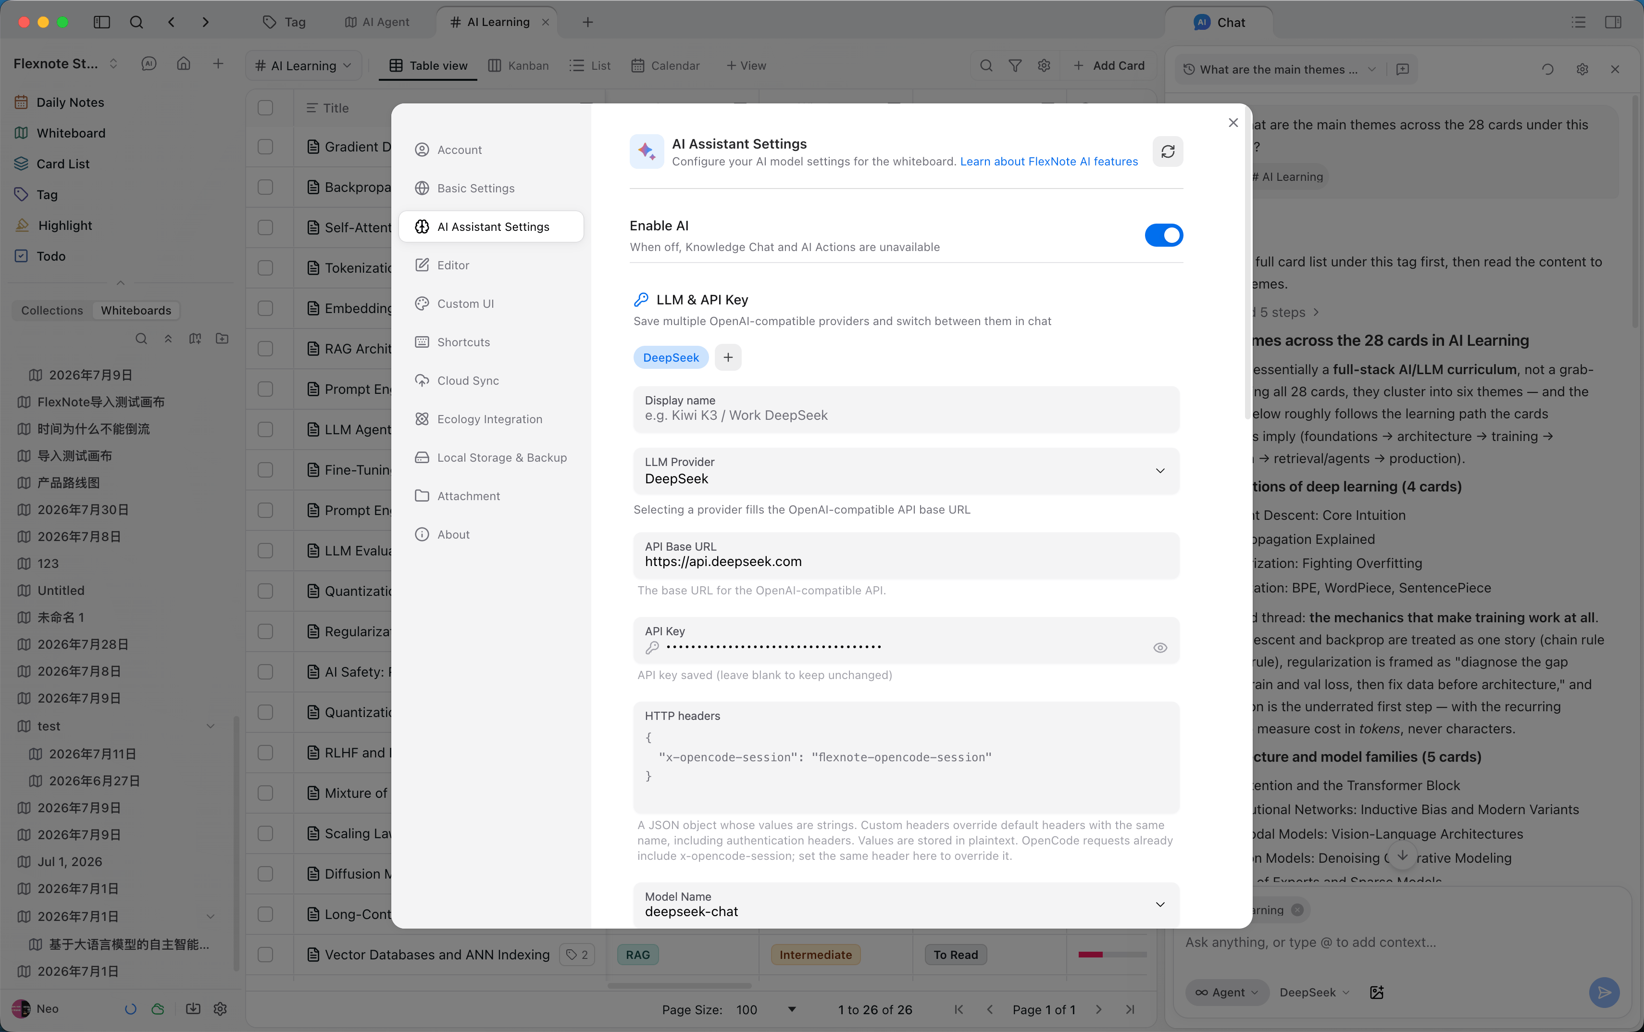Add a new LLM provider with plus button
The height and width of the screenshot is (1032, 1644).
[x=728, y=358]
